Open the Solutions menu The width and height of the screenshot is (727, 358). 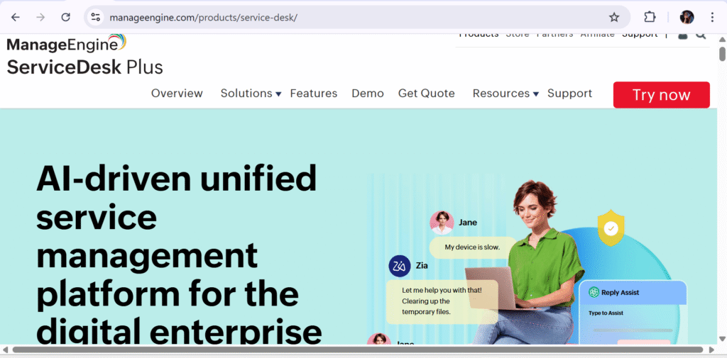point(246,93)
